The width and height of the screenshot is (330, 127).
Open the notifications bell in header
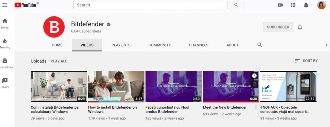pos(306,5)
